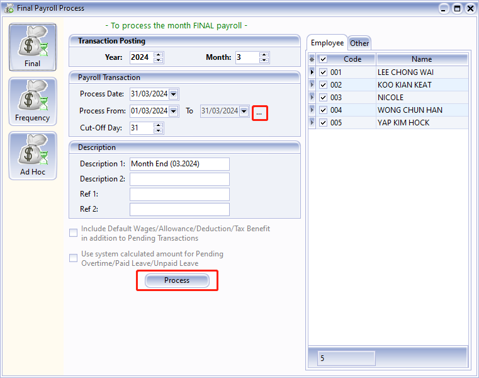This screenshot has height=378, width=479.
Task: Choose the Ad Hoc payroll icon
Action: point(32,156)
